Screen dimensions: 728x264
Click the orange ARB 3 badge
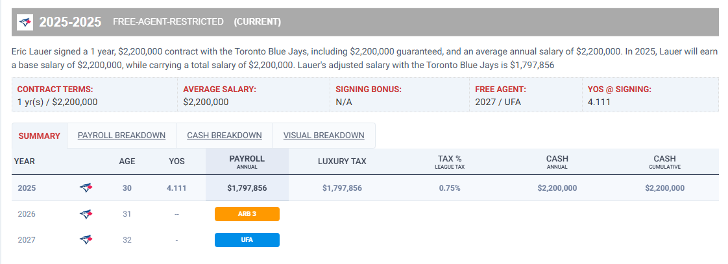pyautogui.click(x=247, y=214)
